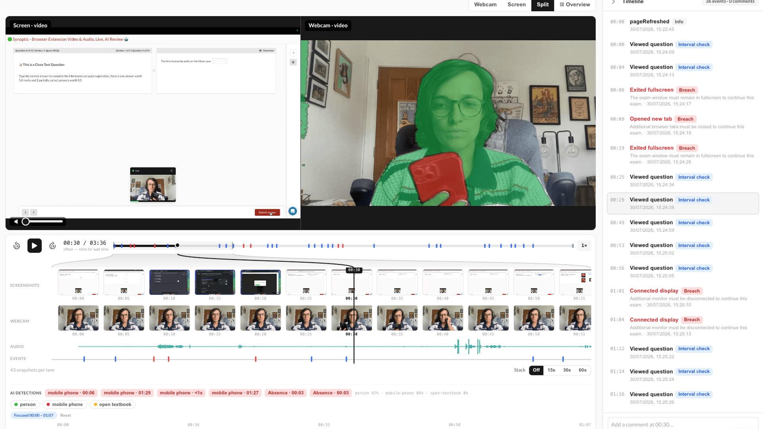Open the screenshot thumbnail at 00:10
This screenshot has height=429, width=763.
pos(169,282)
